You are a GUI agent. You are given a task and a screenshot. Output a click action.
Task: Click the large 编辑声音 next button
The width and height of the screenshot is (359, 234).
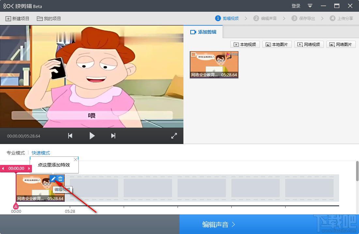coord(269,225)
